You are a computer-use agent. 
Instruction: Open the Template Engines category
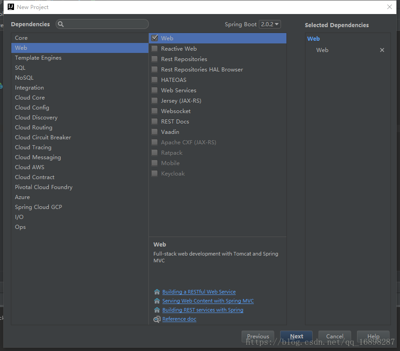[80, 57]
